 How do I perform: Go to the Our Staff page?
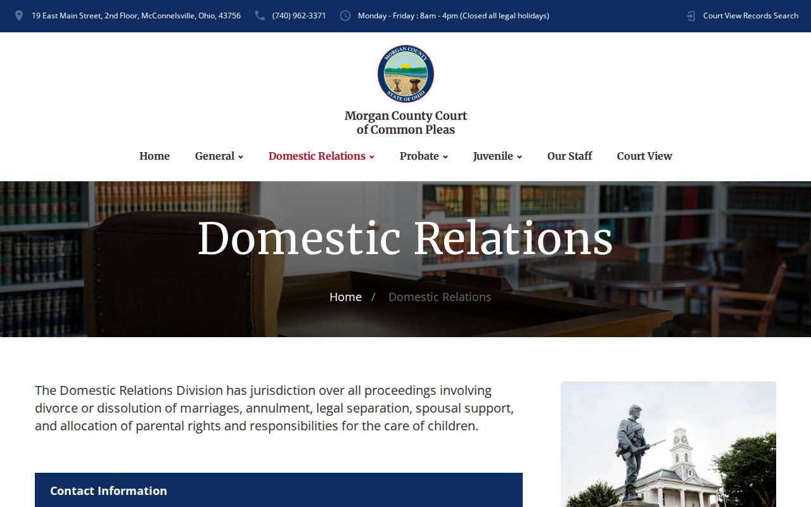(570, 156)
